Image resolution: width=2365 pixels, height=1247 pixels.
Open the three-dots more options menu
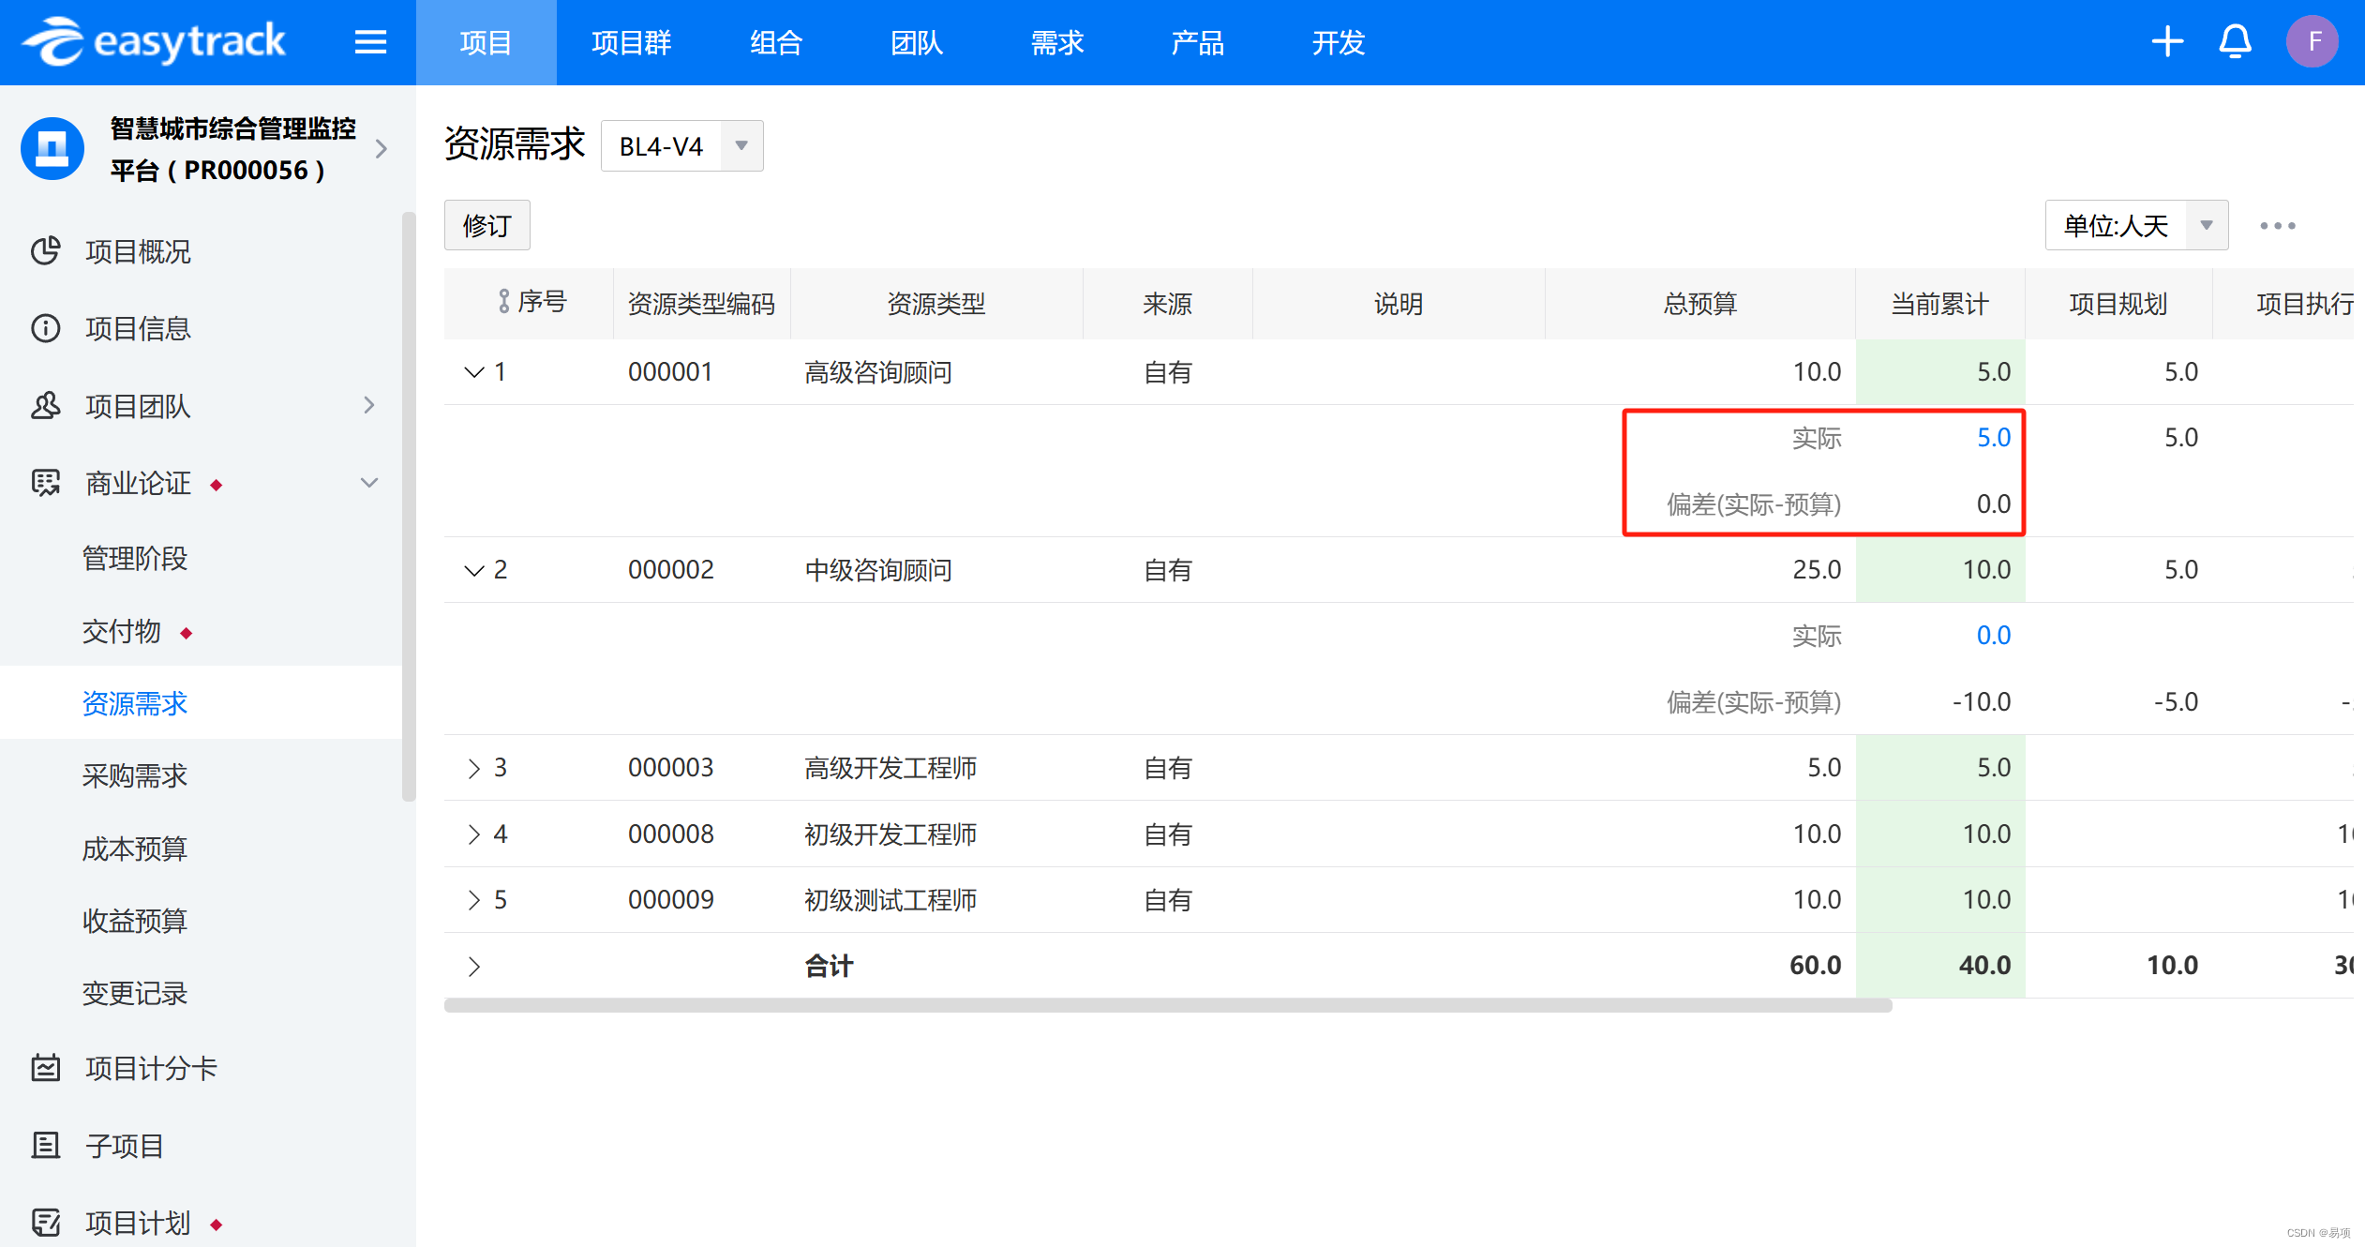click(x=2277, y=226)
